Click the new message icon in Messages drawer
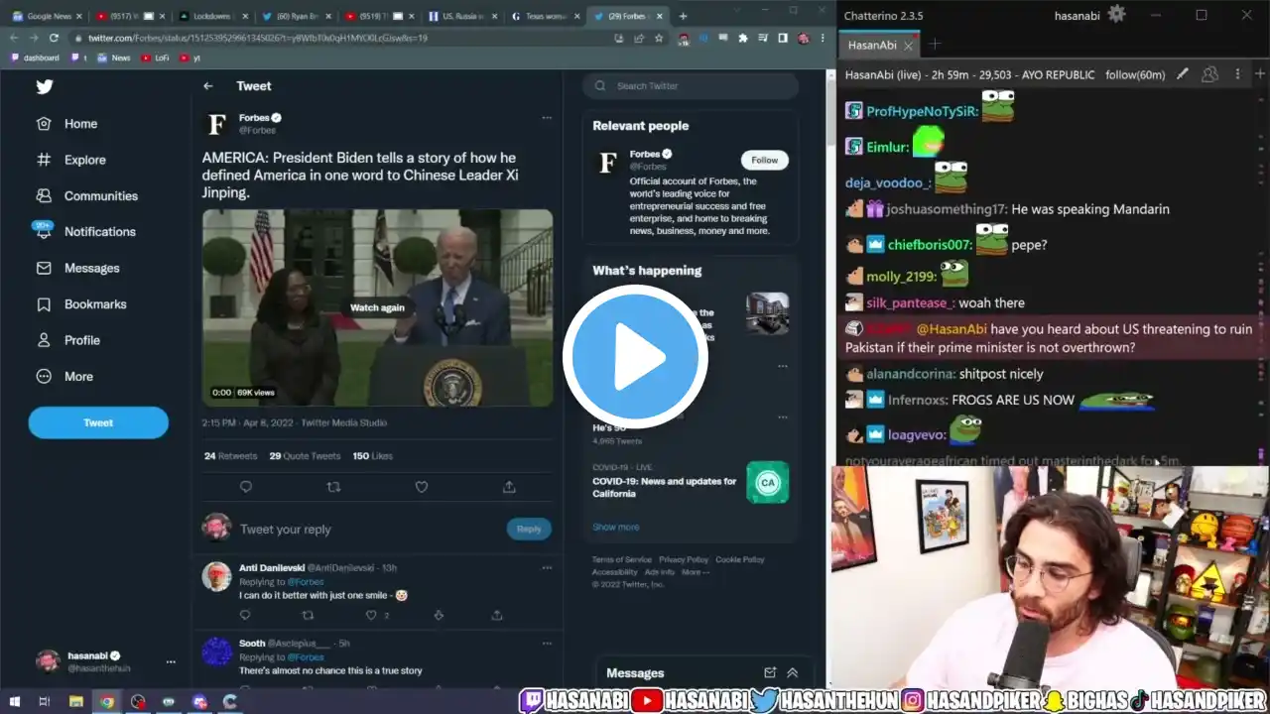This screenshot has height=714, width=1270. pyautogui.click(x=770, y=672)
